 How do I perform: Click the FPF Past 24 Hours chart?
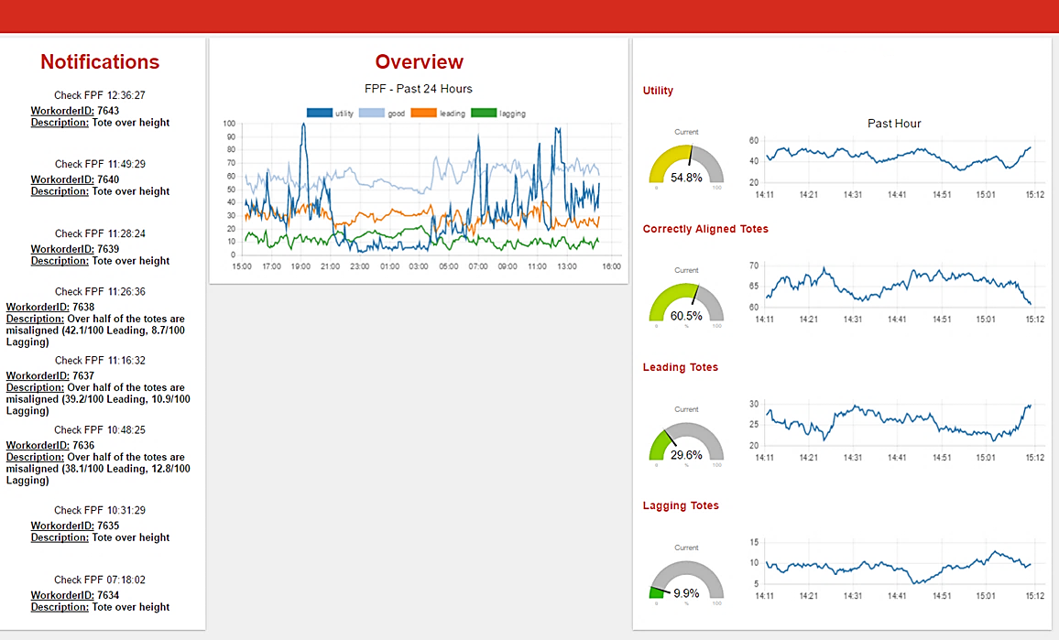(x=419, y=192)
